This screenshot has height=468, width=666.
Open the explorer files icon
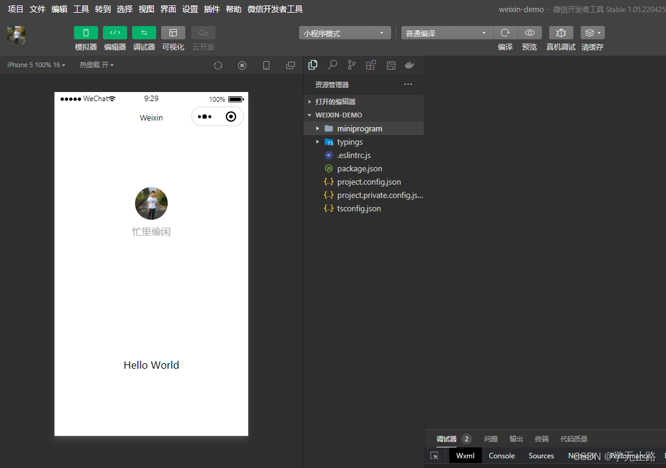[x=313, y=65]
